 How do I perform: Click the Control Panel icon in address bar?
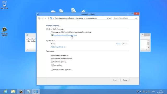coord(51,18)
